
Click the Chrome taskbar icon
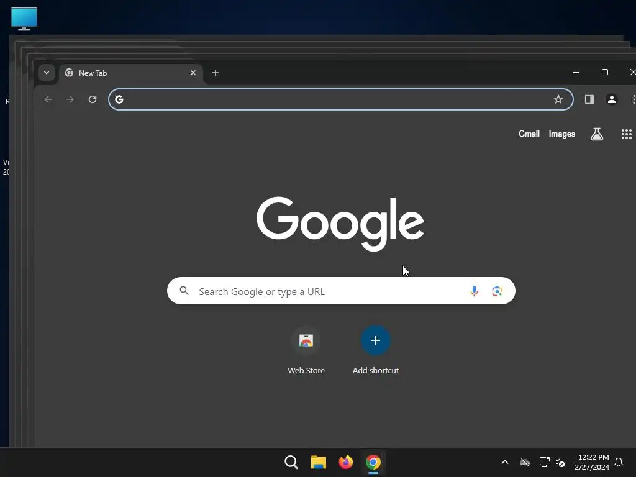click(x=373, y=462)
